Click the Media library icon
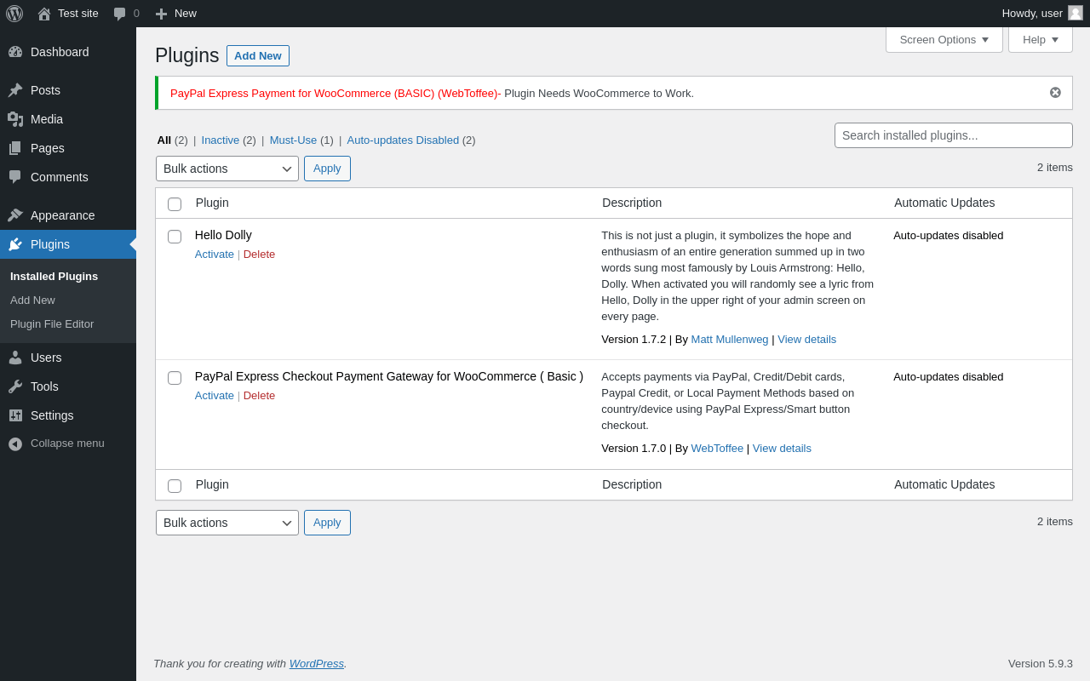Image resolution: width=1090 pixels, height=681 pixels. [15, 119]
